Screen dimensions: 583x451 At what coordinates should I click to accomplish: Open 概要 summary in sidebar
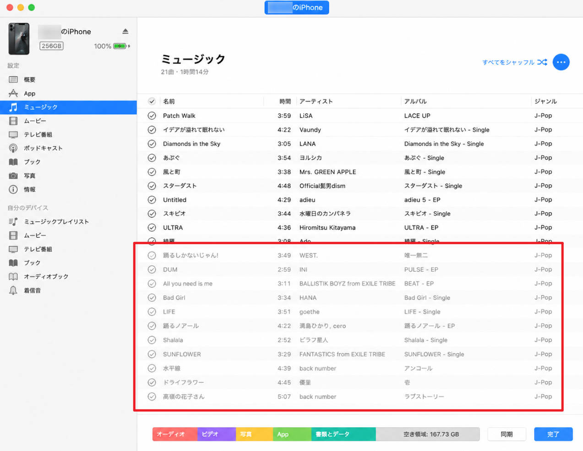[x=68, y=80]
